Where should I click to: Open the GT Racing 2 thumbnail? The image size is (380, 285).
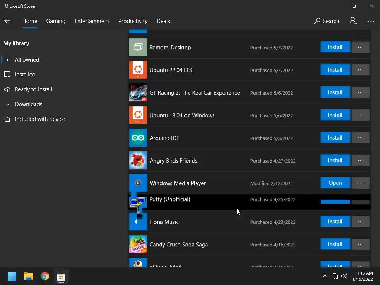point(138,92)
